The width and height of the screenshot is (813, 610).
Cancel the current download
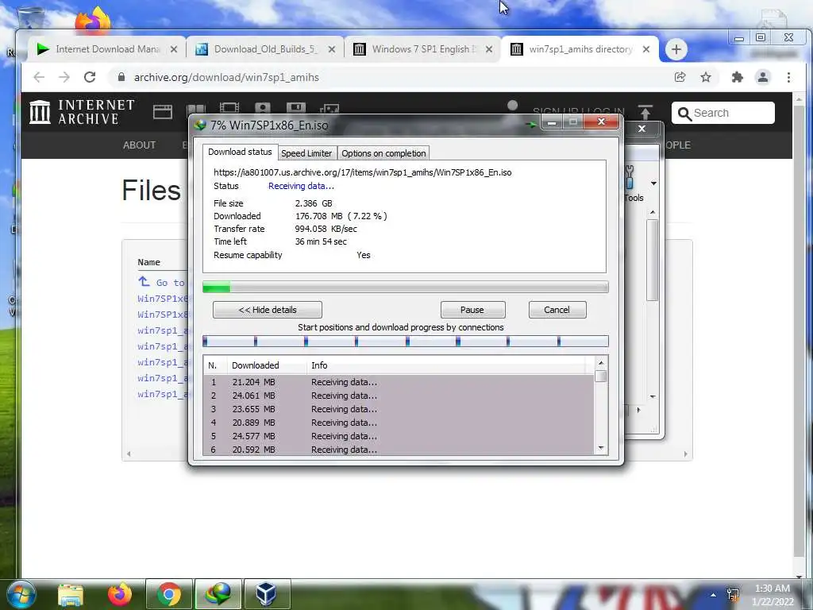coord(557,310)
